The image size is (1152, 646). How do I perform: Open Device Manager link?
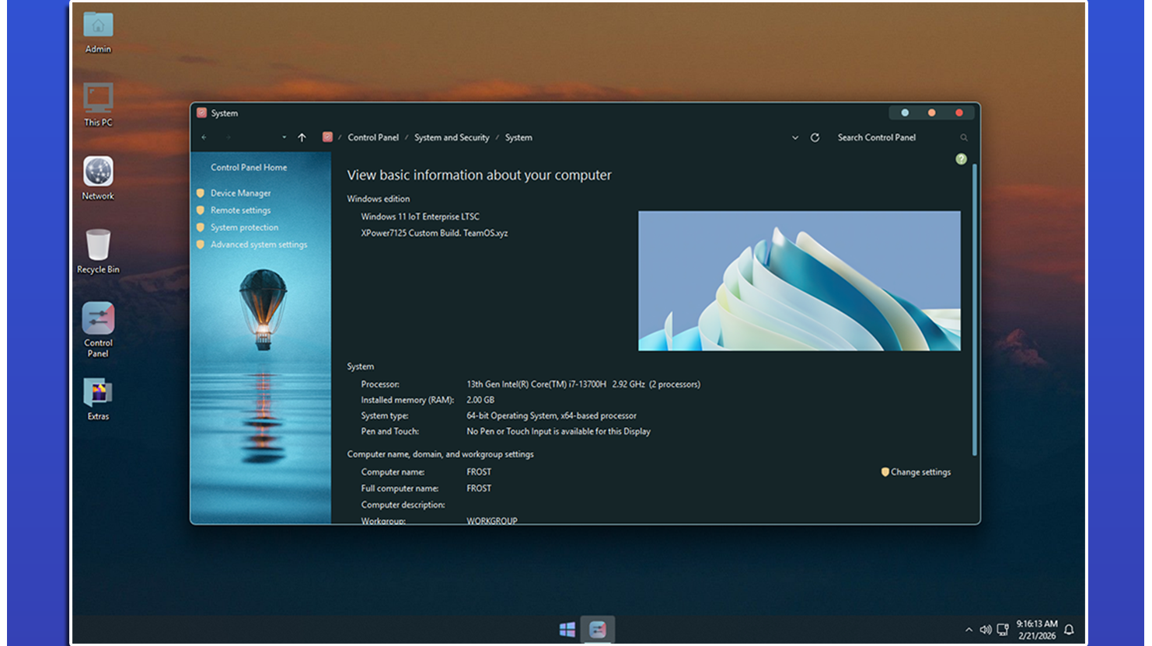click(240, 193)
